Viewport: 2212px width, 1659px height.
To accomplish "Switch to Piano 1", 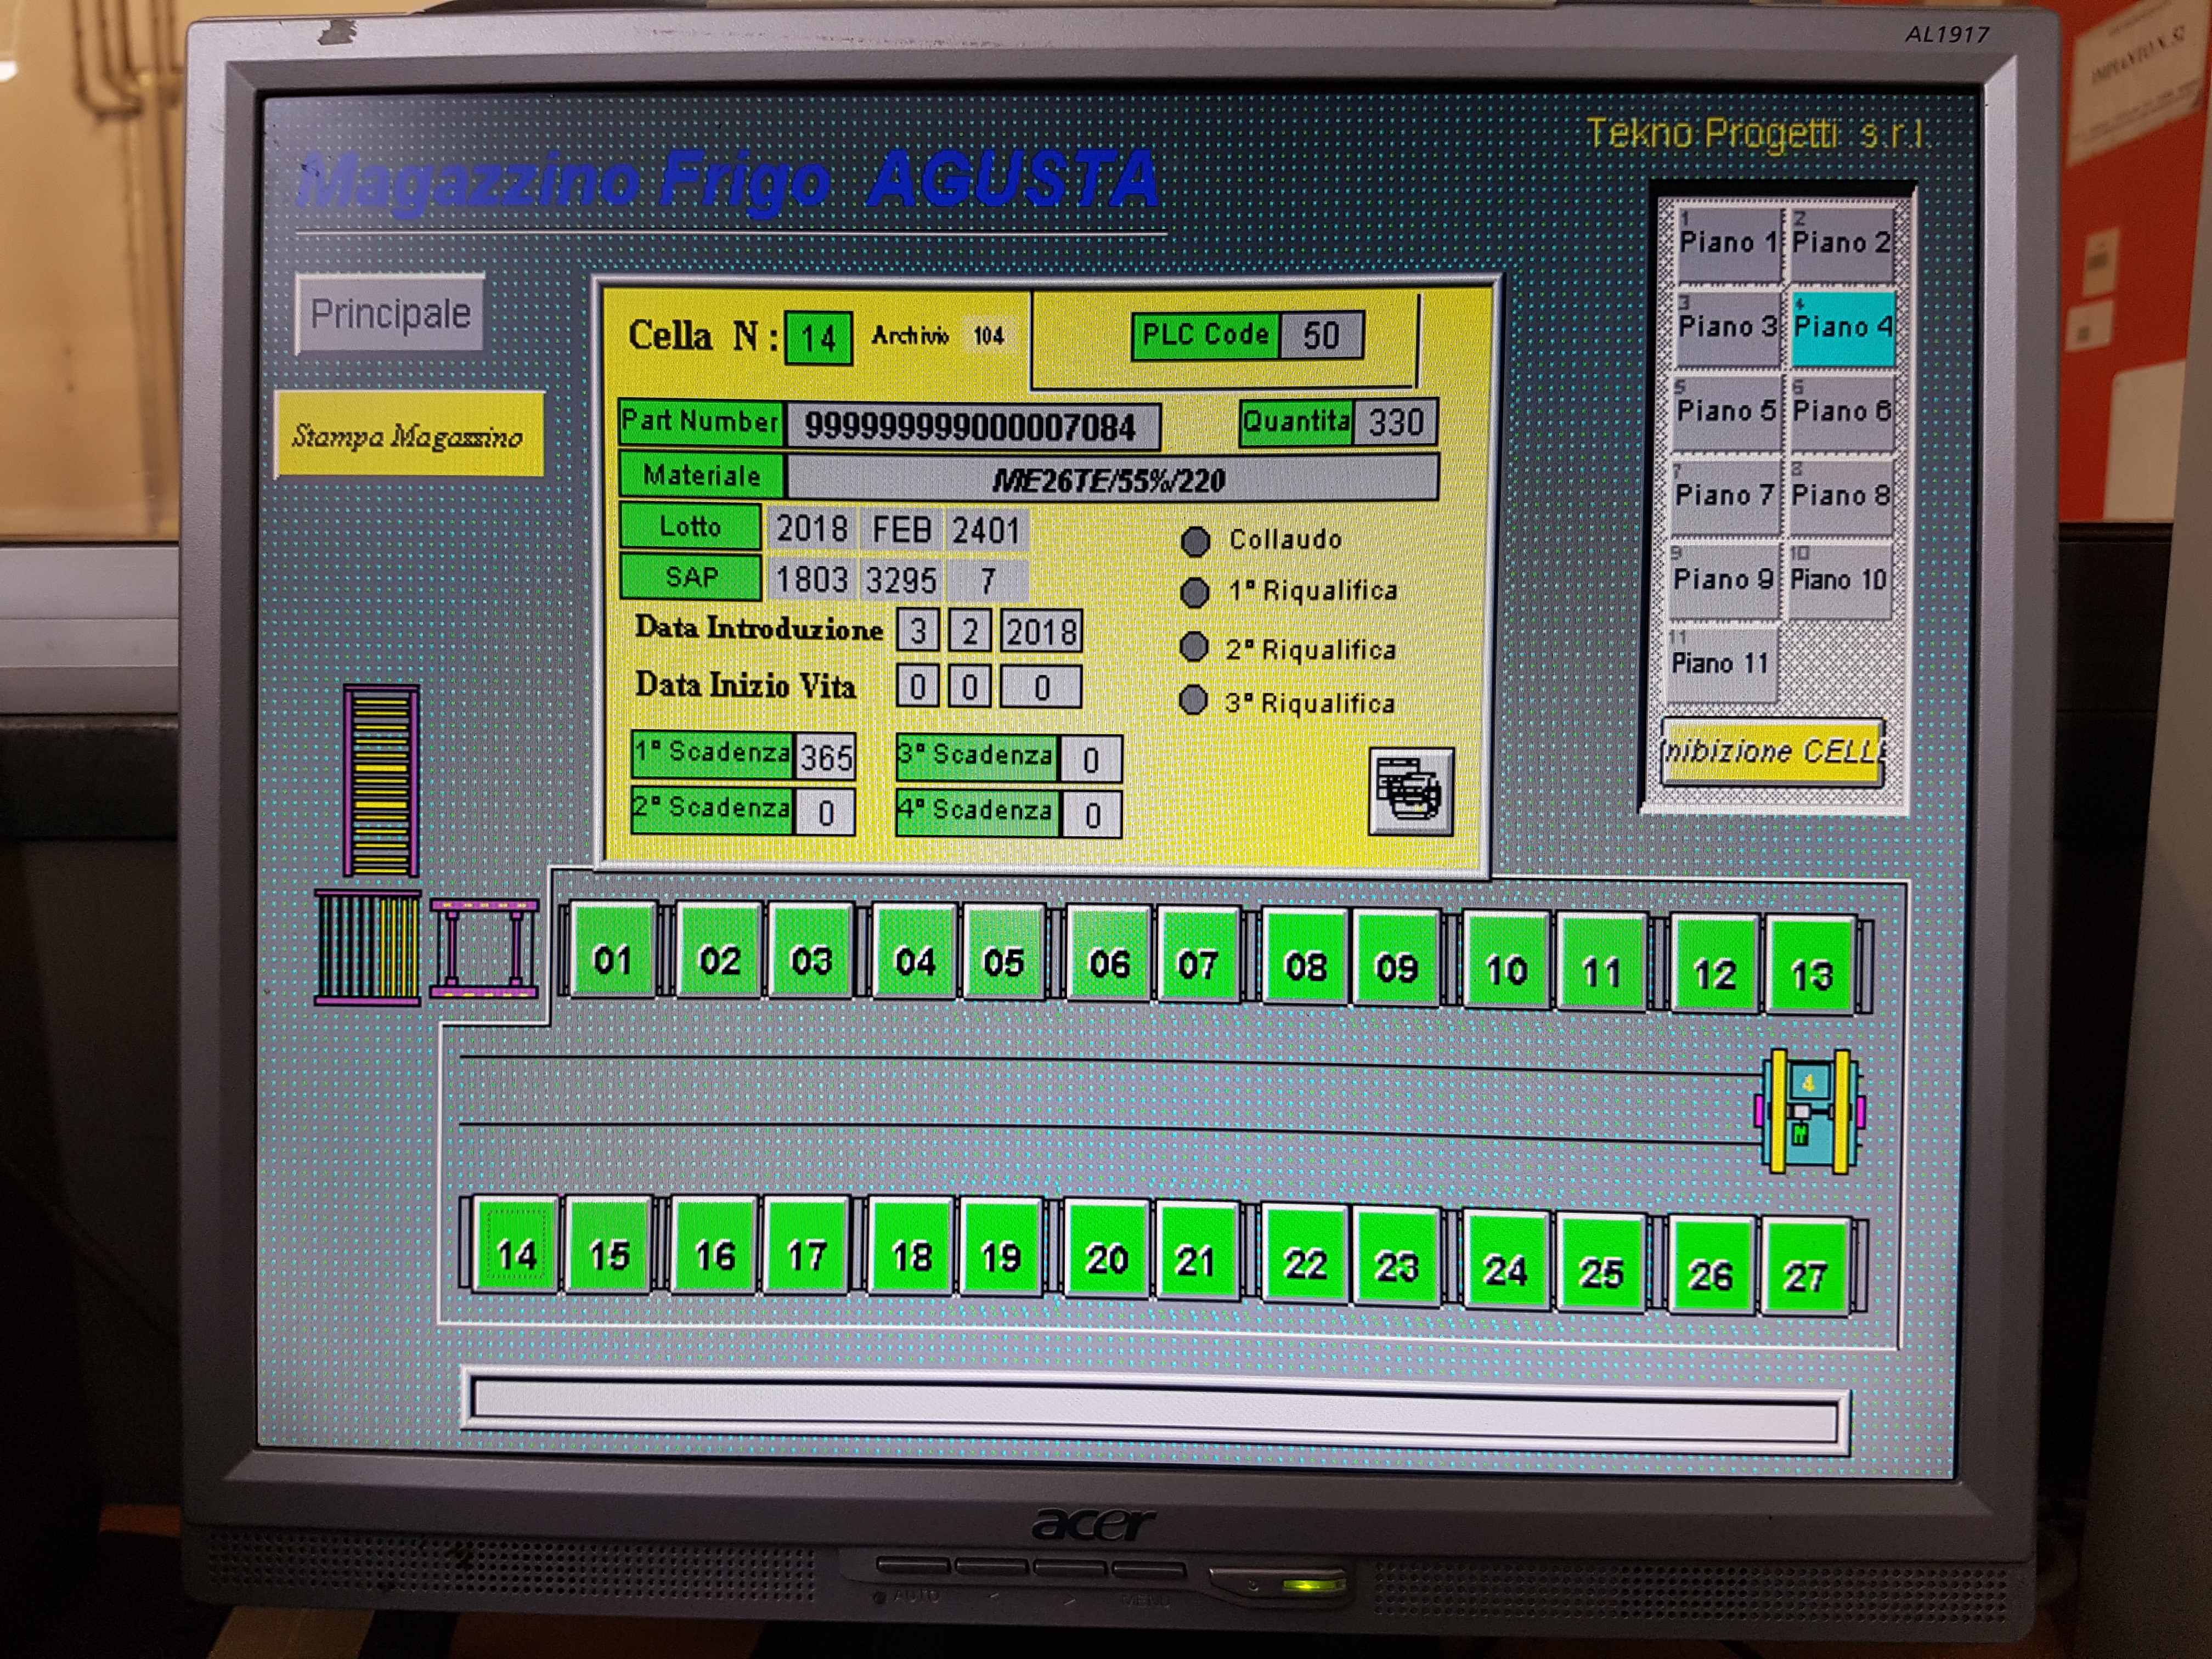I will 1728,243.
